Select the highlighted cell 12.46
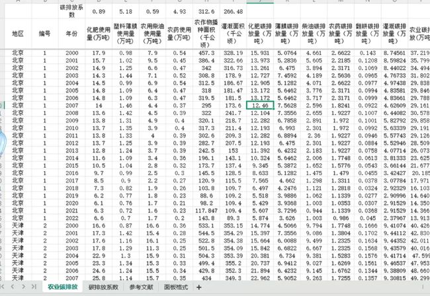Viewport: 430px width, 296px height. point(260,106)
